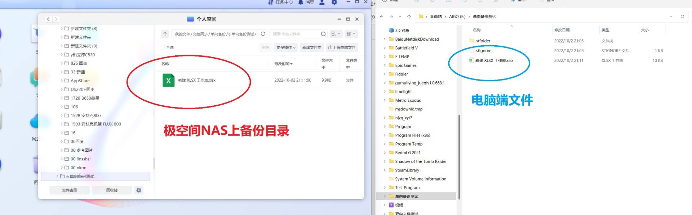Open the NAS view mode dropdown
The height and width of the screenshot is (215, 692).
[351, 34]
